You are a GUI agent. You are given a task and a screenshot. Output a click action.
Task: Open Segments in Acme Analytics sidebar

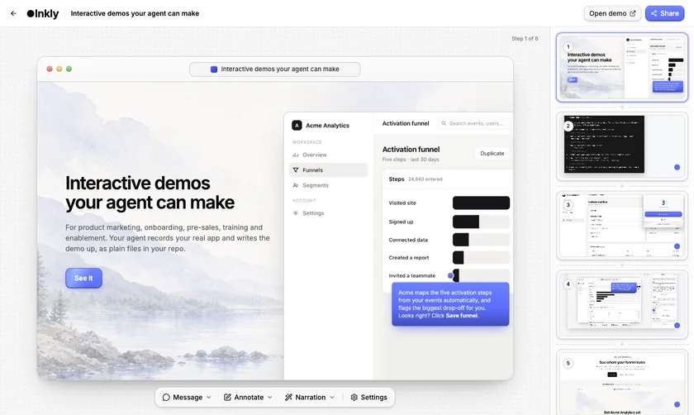(x=328, y=185)
